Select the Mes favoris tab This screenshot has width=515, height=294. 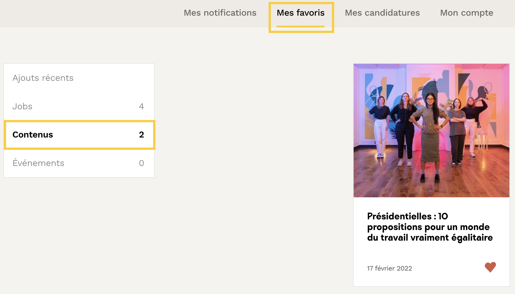point(300,13)
